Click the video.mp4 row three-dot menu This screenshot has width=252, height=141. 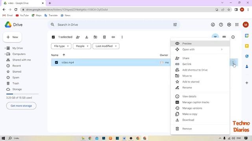(x=233, y=62)
